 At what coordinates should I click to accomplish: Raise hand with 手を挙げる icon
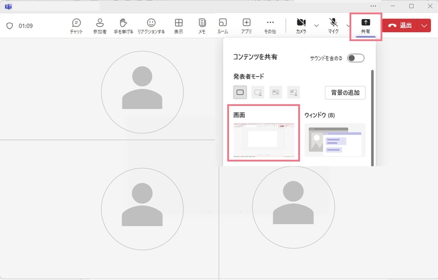pyautogui.click(x=123, y=26)
